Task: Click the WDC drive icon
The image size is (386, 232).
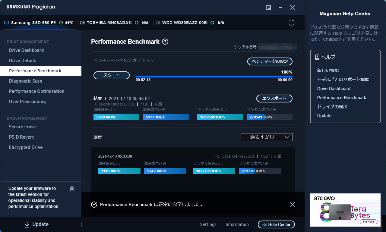Action: pyautogui.click(x=158, y=23)
